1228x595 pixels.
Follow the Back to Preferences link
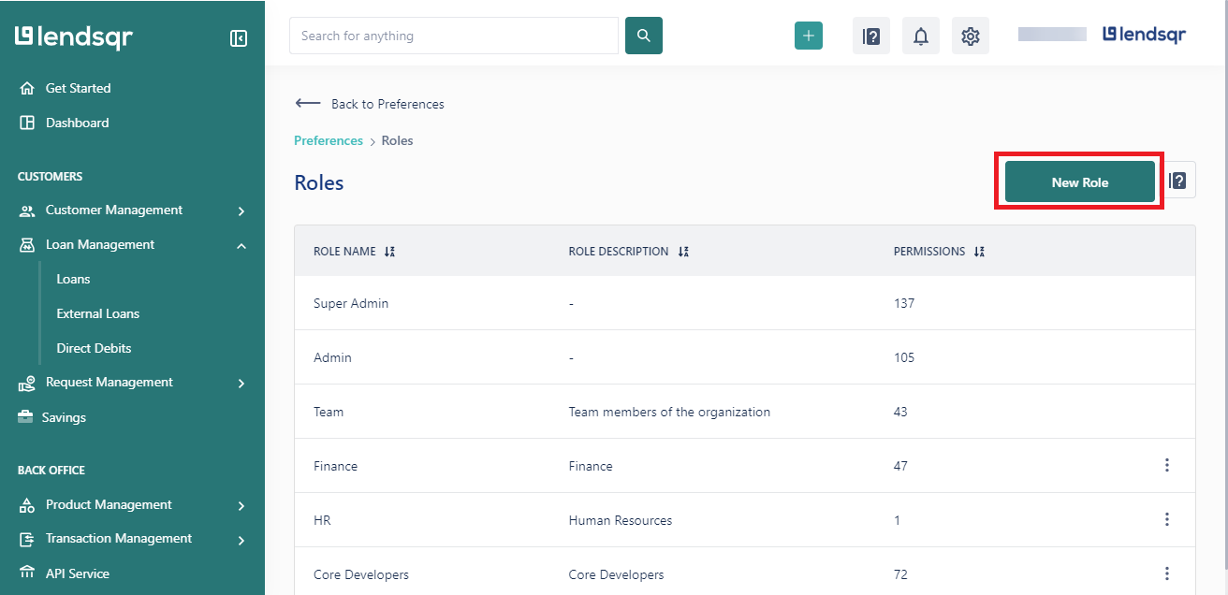coord(387,104)
